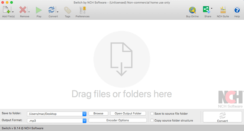Click the Share toolbar icon
Viewport: 244px width, 131px height.
pos(206,10)
